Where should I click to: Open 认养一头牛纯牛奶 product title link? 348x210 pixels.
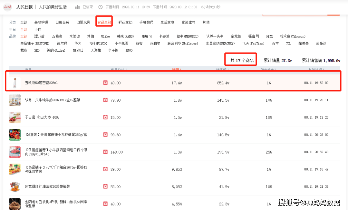coord(53,100)
